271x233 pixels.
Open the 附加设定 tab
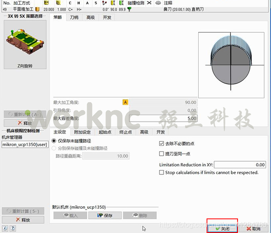pyautogui.click(x=82, y=132)
